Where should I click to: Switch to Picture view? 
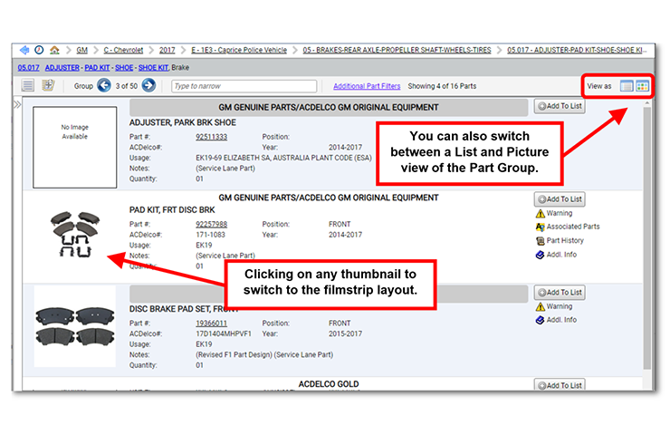(642, 86)
